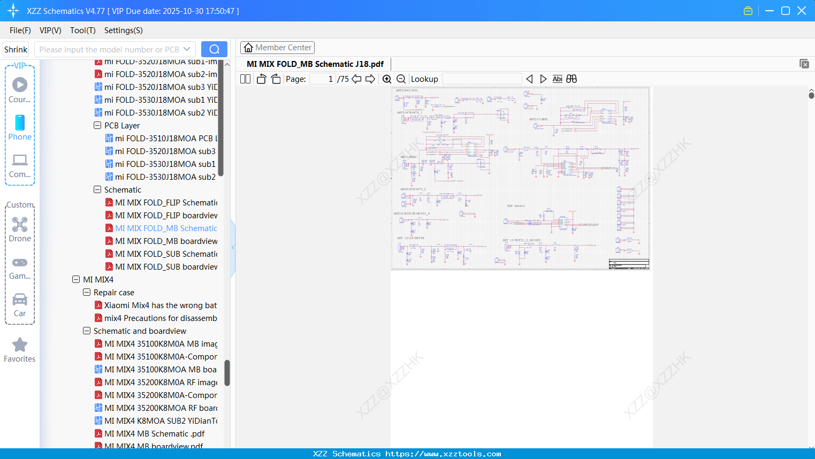
Task: Open MI MIX FOLD_FLIP boardview file
Action: (x=162, y=215)
